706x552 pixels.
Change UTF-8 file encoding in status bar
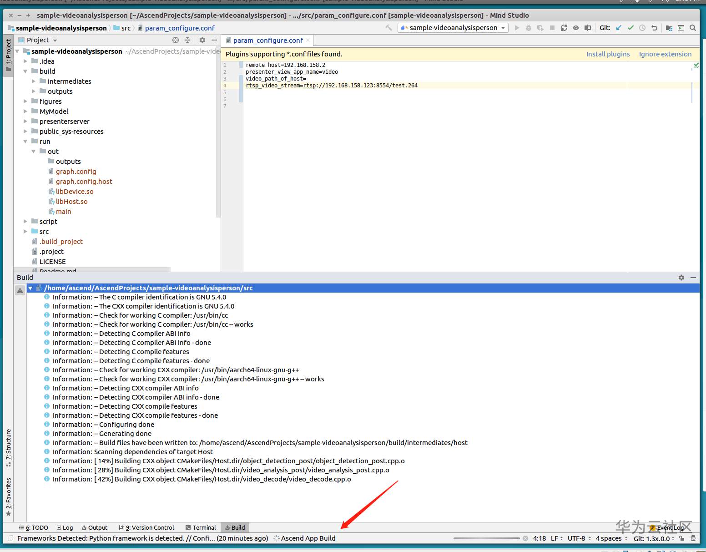[x=579, y=538]
